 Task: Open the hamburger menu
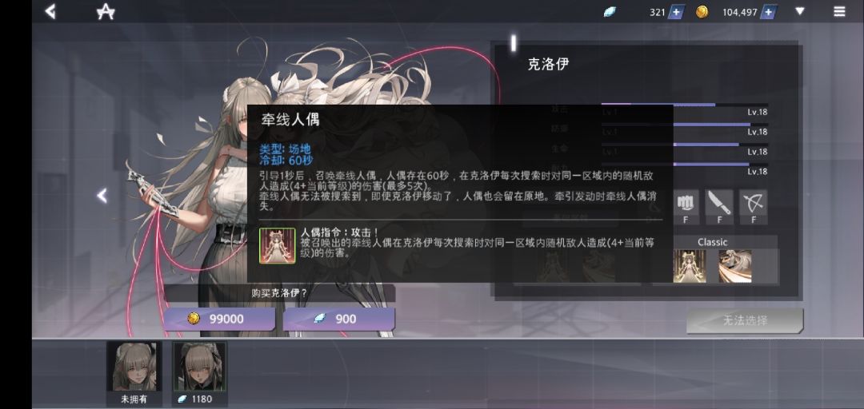[839, 11]
